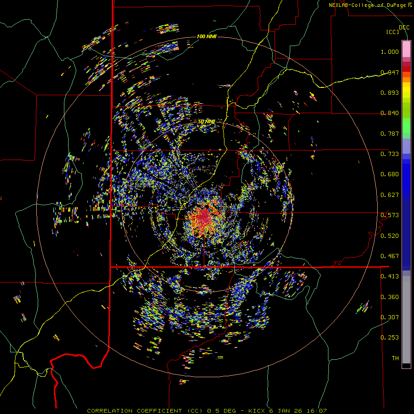Click the 0.360 scale value
The height and width of the screenshot is (414, 414).
(390, 297)
